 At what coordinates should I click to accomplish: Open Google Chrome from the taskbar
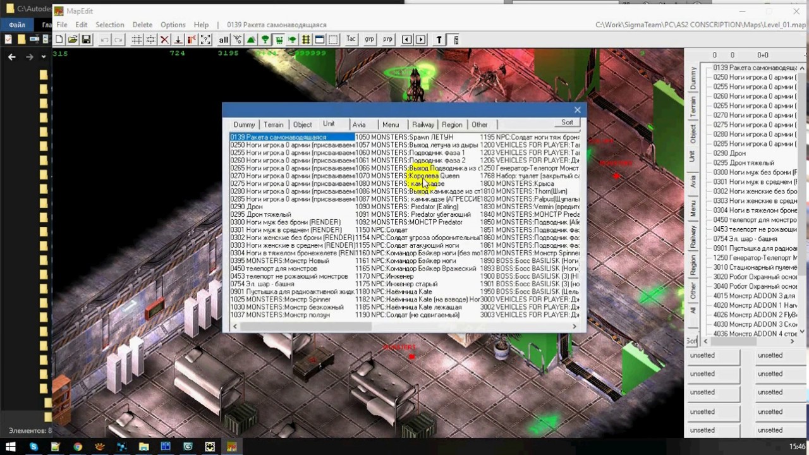pos(77,446)
